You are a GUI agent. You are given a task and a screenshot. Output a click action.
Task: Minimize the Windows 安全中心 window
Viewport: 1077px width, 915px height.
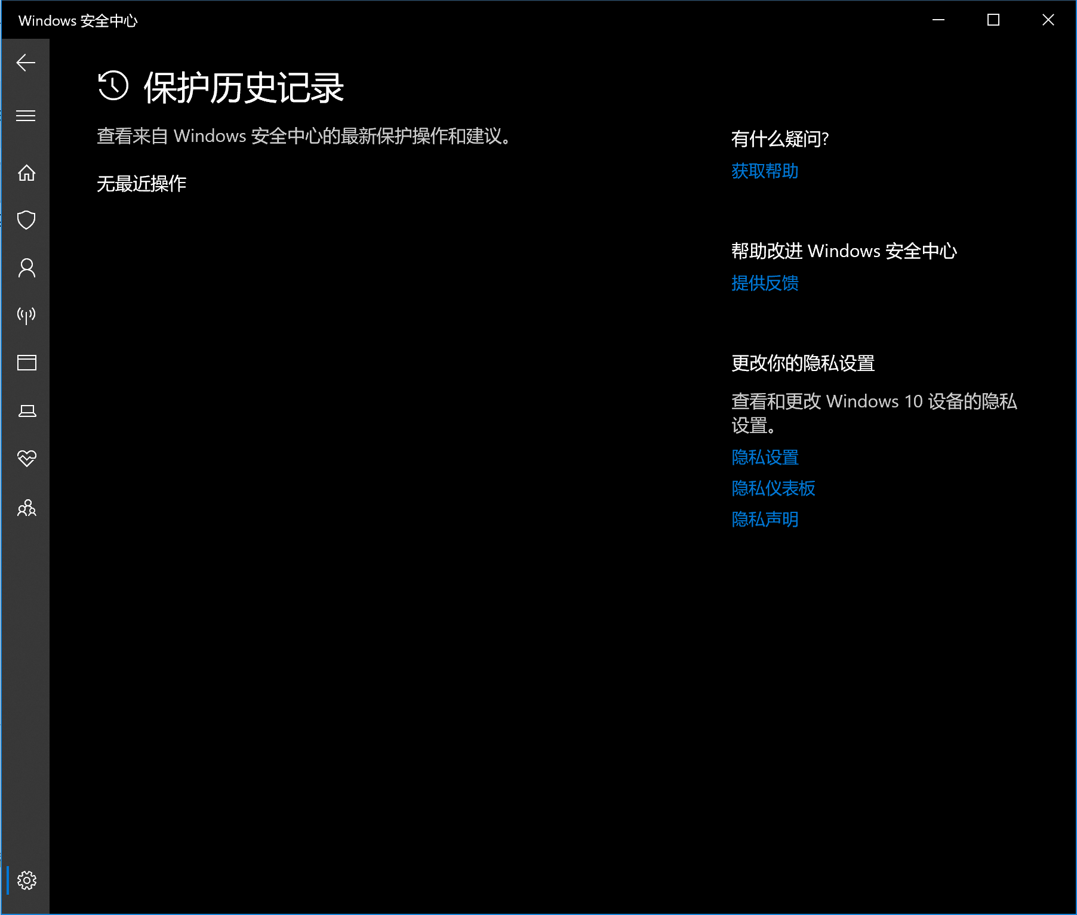(x=938, y=20)
